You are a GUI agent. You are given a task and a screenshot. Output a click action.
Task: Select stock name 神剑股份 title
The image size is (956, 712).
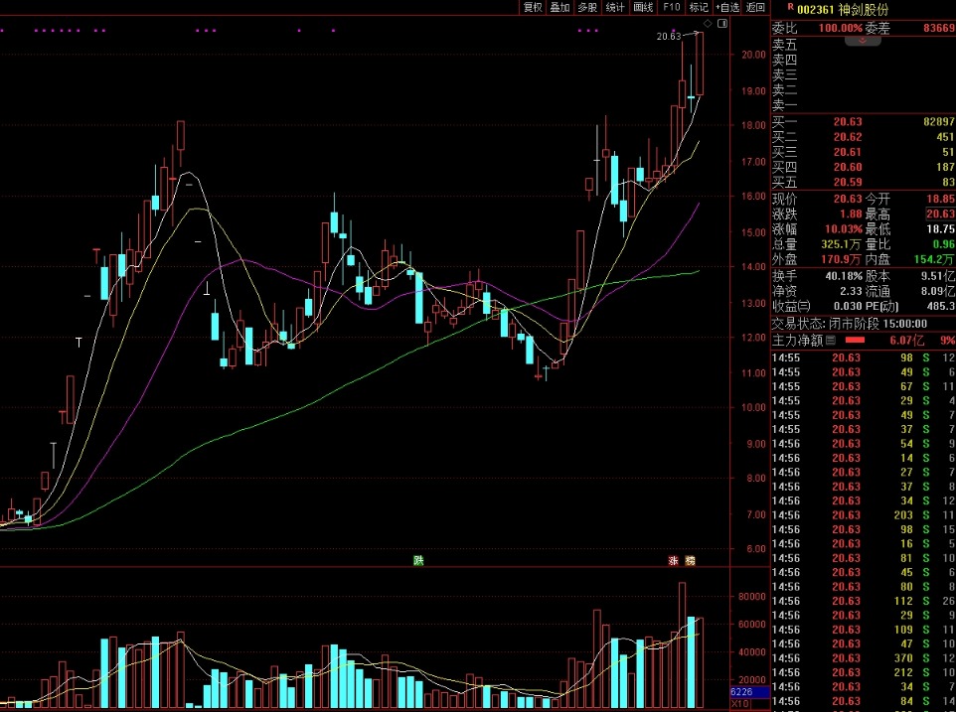(865, 9)
